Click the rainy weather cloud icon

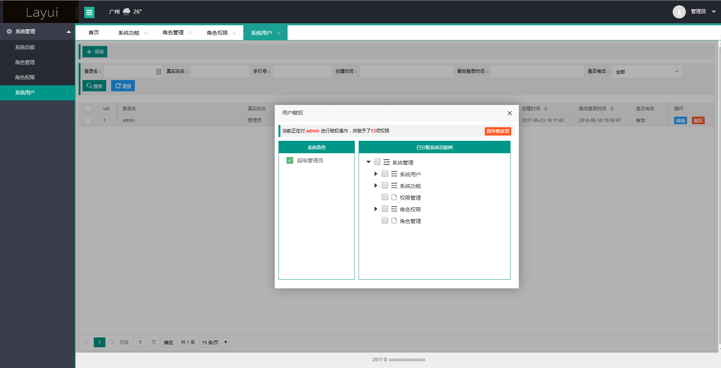(127, 12)
